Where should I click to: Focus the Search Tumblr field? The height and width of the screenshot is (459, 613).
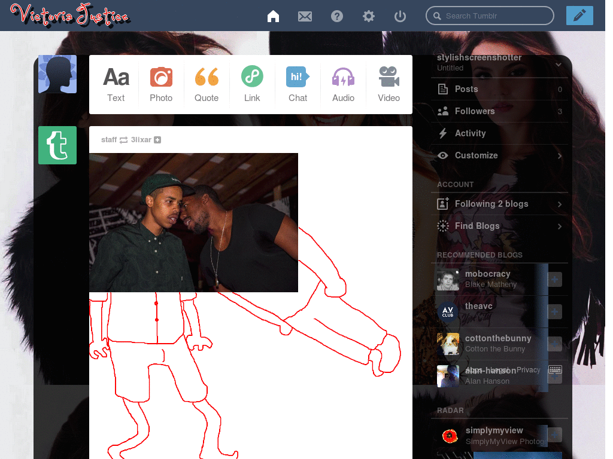pyautogui.click(x=490, y=16)
